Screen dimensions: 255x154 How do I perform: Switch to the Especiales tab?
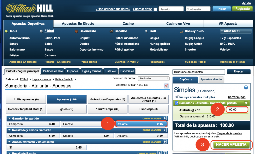pos(127,71)
